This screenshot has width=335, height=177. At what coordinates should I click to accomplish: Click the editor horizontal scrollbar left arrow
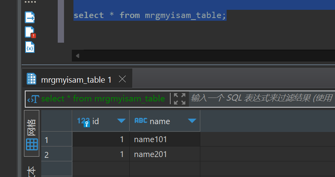point(77,56)
